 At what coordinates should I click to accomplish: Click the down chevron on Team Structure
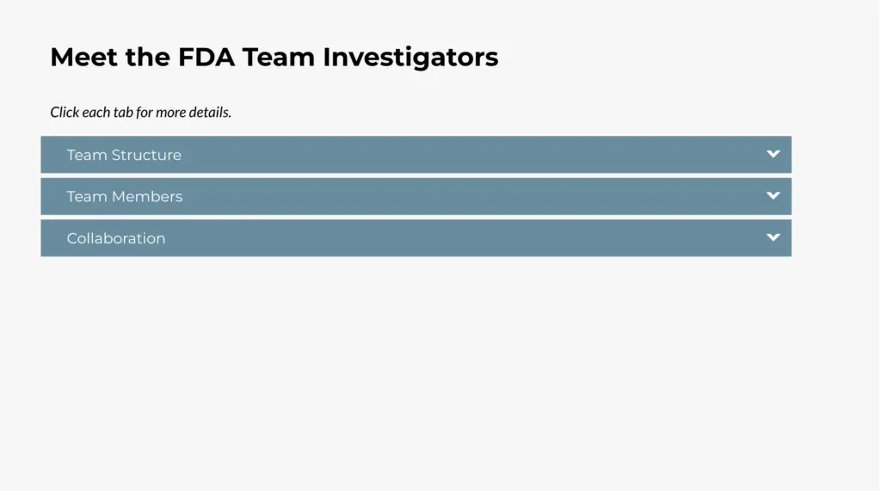tap(773, 154)
